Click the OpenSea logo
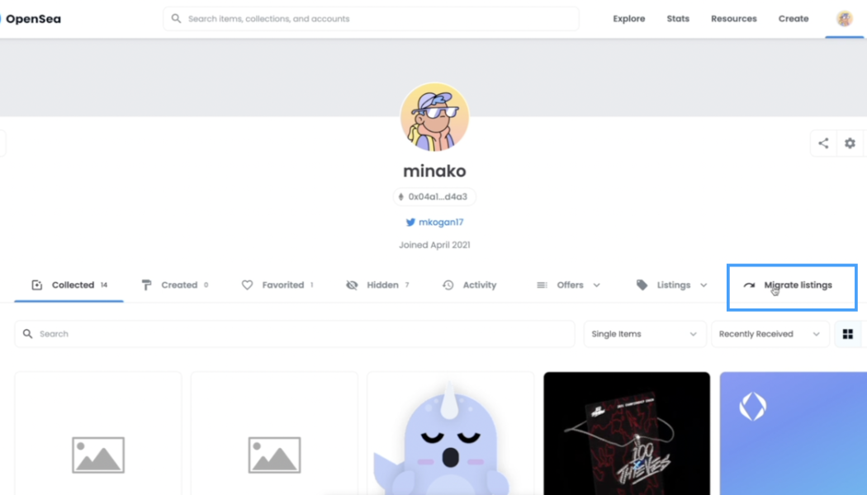 pos(31,19)
